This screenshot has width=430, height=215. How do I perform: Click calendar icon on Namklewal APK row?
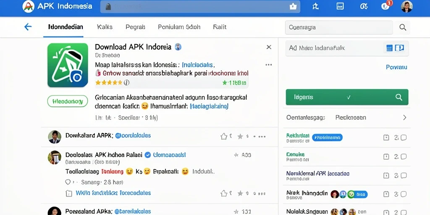386,176
